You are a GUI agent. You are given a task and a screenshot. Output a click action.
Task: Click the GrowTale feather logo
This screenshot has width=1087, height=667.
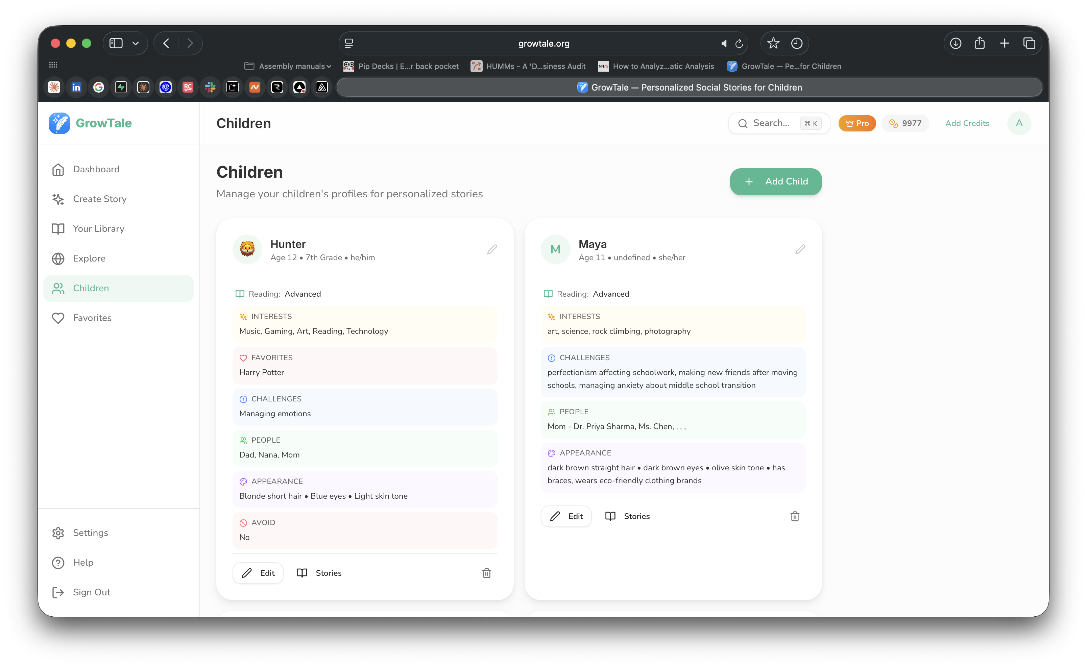pos(59,123)
